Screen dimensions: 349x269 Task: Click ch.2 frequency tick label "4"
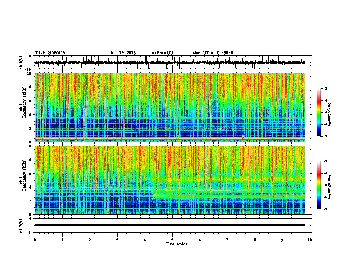point(30,187)
